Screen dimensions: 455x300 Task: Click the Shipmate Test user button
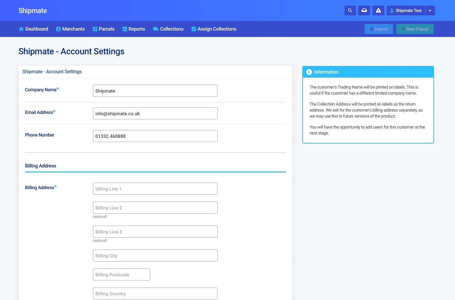pos(406,11)
